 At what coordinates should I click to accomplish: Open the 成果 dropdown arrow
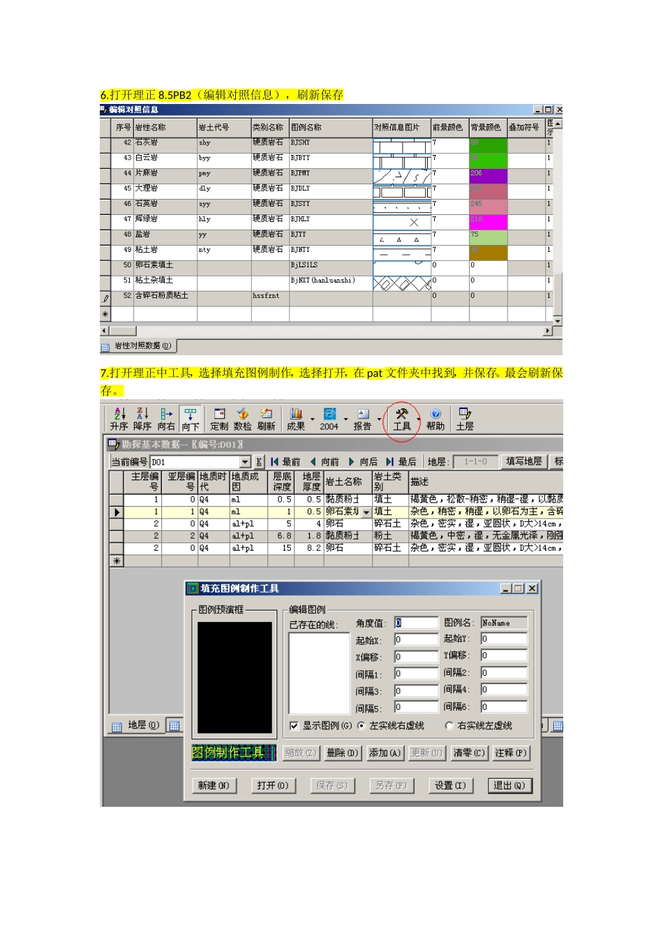tap(312, 419)
